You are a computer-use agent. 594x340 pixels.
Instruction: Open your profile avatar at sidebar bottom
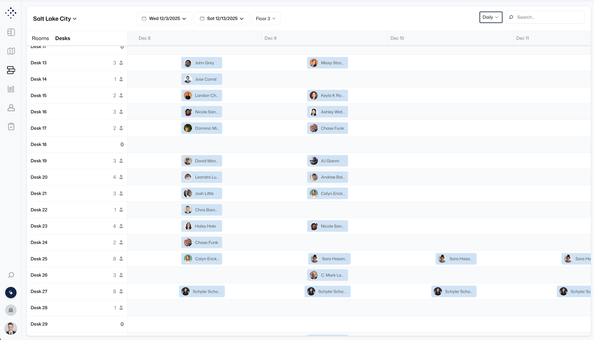coord(11,328)
